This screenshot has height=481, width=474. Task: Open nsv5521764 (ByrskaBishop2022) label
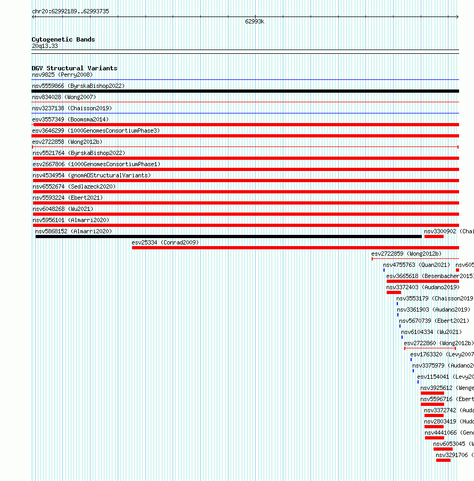click(79, 153)
